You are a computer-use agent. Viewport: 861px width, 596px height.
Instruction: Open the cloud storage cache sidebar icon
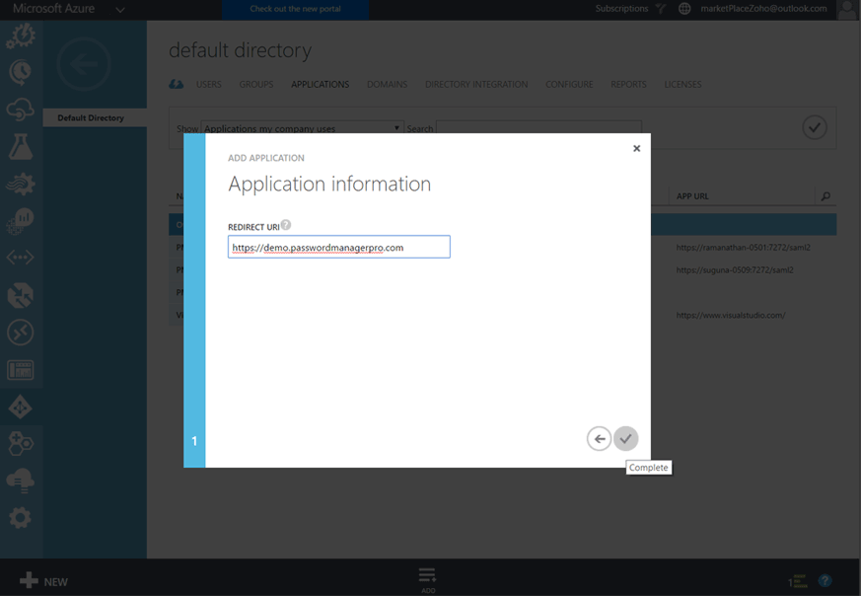pos(21,481)
